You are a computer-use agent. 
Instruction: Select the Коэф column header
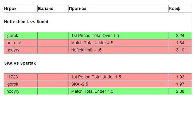[175, 9]
